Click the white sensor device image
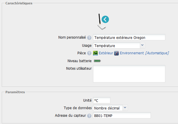The height and width of the screenshot is (124, 178). point(101,26)
